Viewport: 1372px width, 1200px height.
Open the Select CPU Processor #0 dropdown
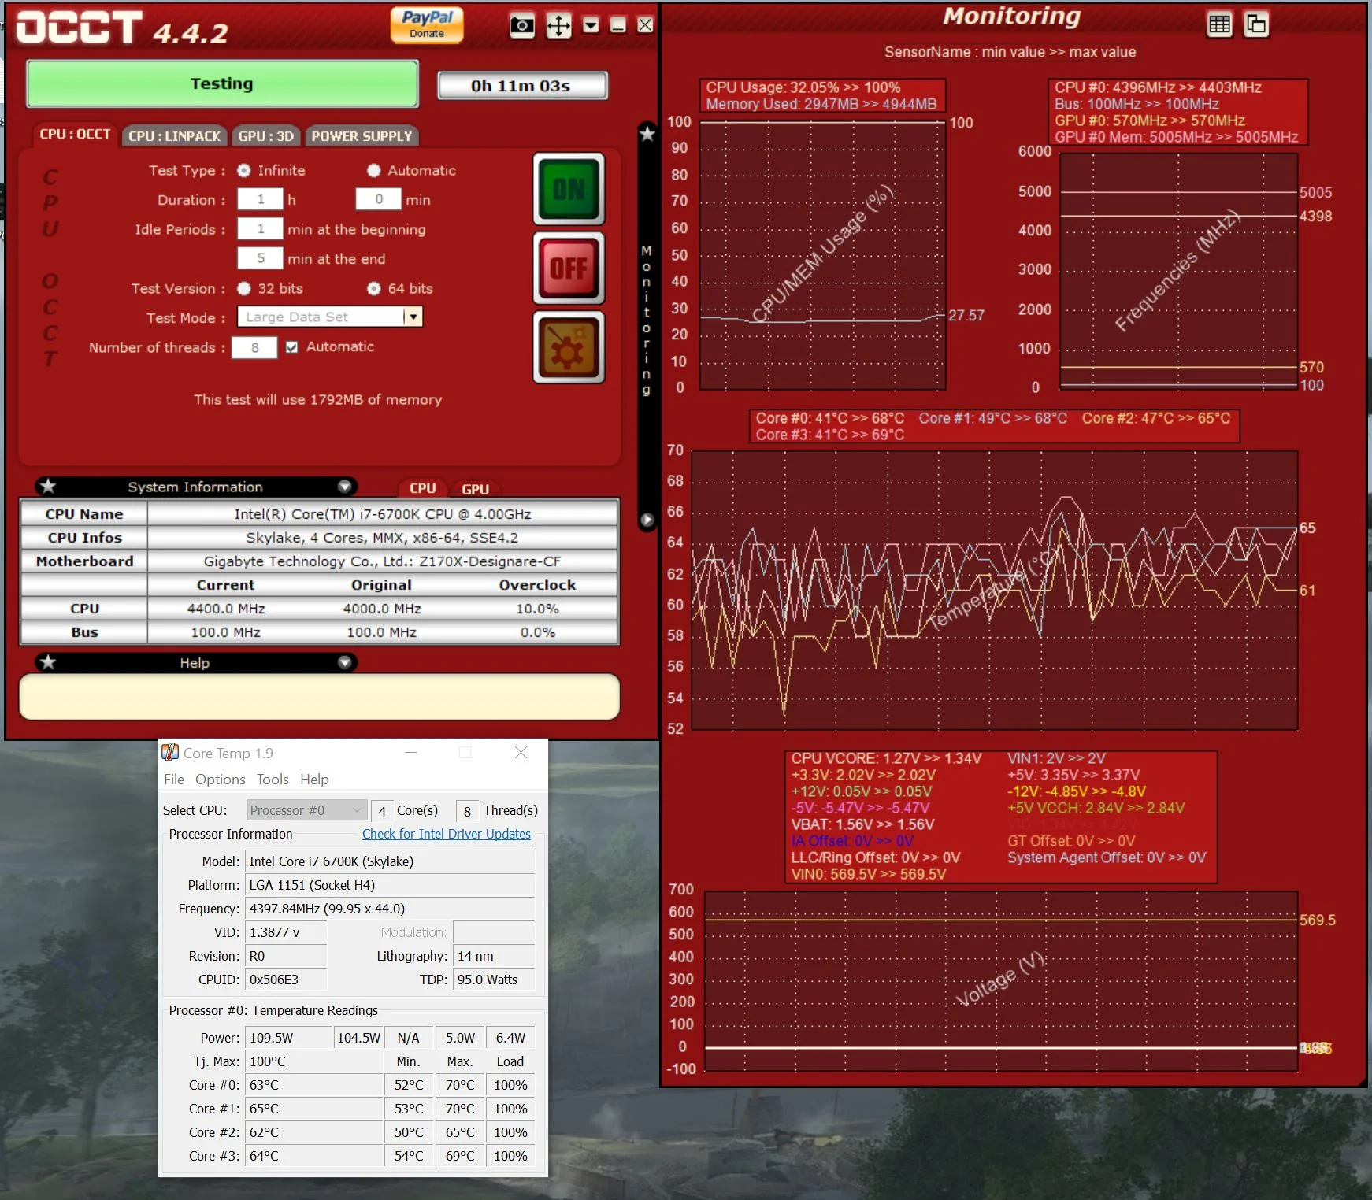point(306,810)
